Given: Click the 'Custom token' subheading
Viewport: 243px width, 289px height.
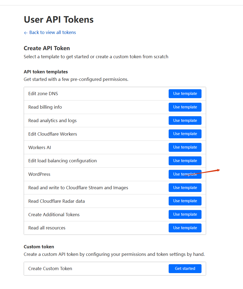Looking at the screenshot, I should pyautogui.click(x=39, y=247).
